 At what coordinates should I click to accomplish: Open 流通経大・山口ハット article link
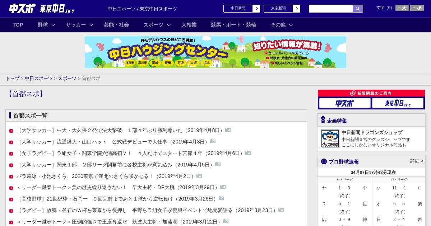[113, 142]
